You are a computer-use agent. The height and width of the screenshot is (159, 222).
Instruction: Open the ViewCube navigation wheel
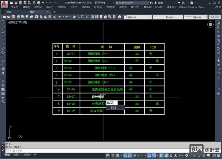click(x=210, y=24)
